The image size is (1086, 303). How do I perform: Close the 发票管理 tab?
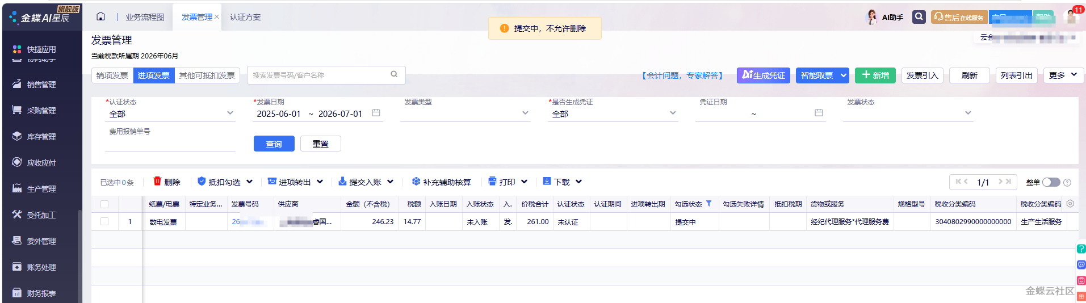click(x=217, y=17)
